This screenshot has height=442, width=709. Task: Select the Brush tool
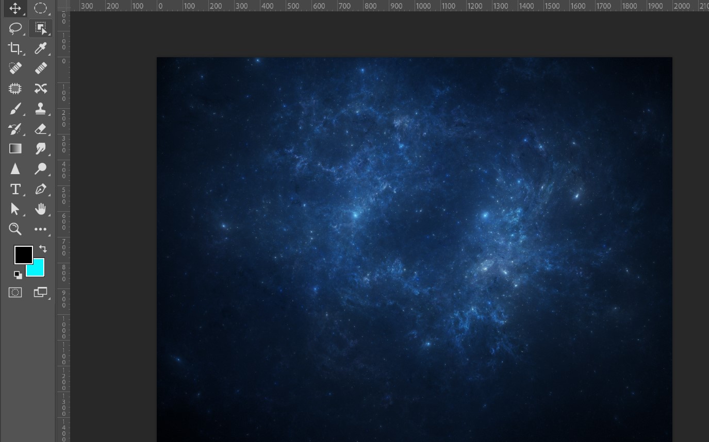(15, 109)
